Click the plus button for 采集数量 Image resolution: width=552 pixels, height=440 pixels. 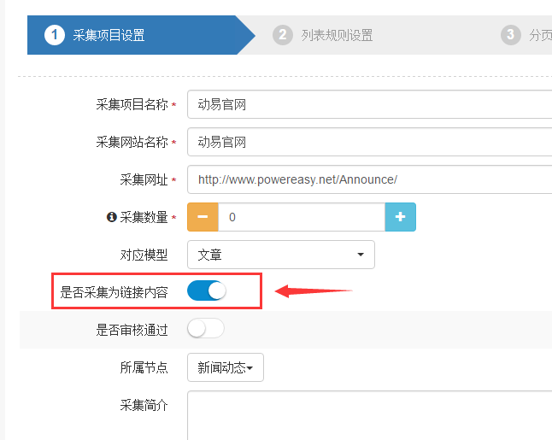pos(400,217)
